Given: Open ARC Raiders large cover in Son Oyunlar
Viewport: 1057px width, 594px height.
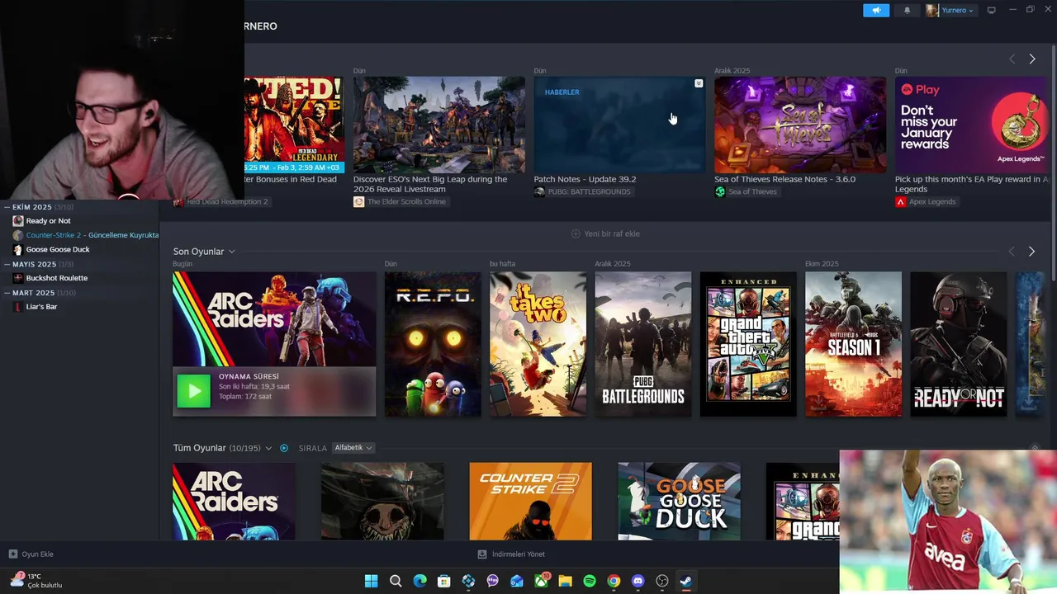Looking at the screenshot, I should pos(274,319).
